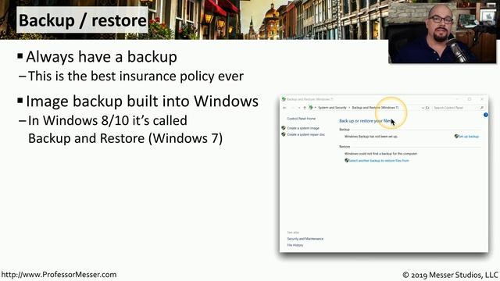Open Control Panel Home link

point(302,119)
